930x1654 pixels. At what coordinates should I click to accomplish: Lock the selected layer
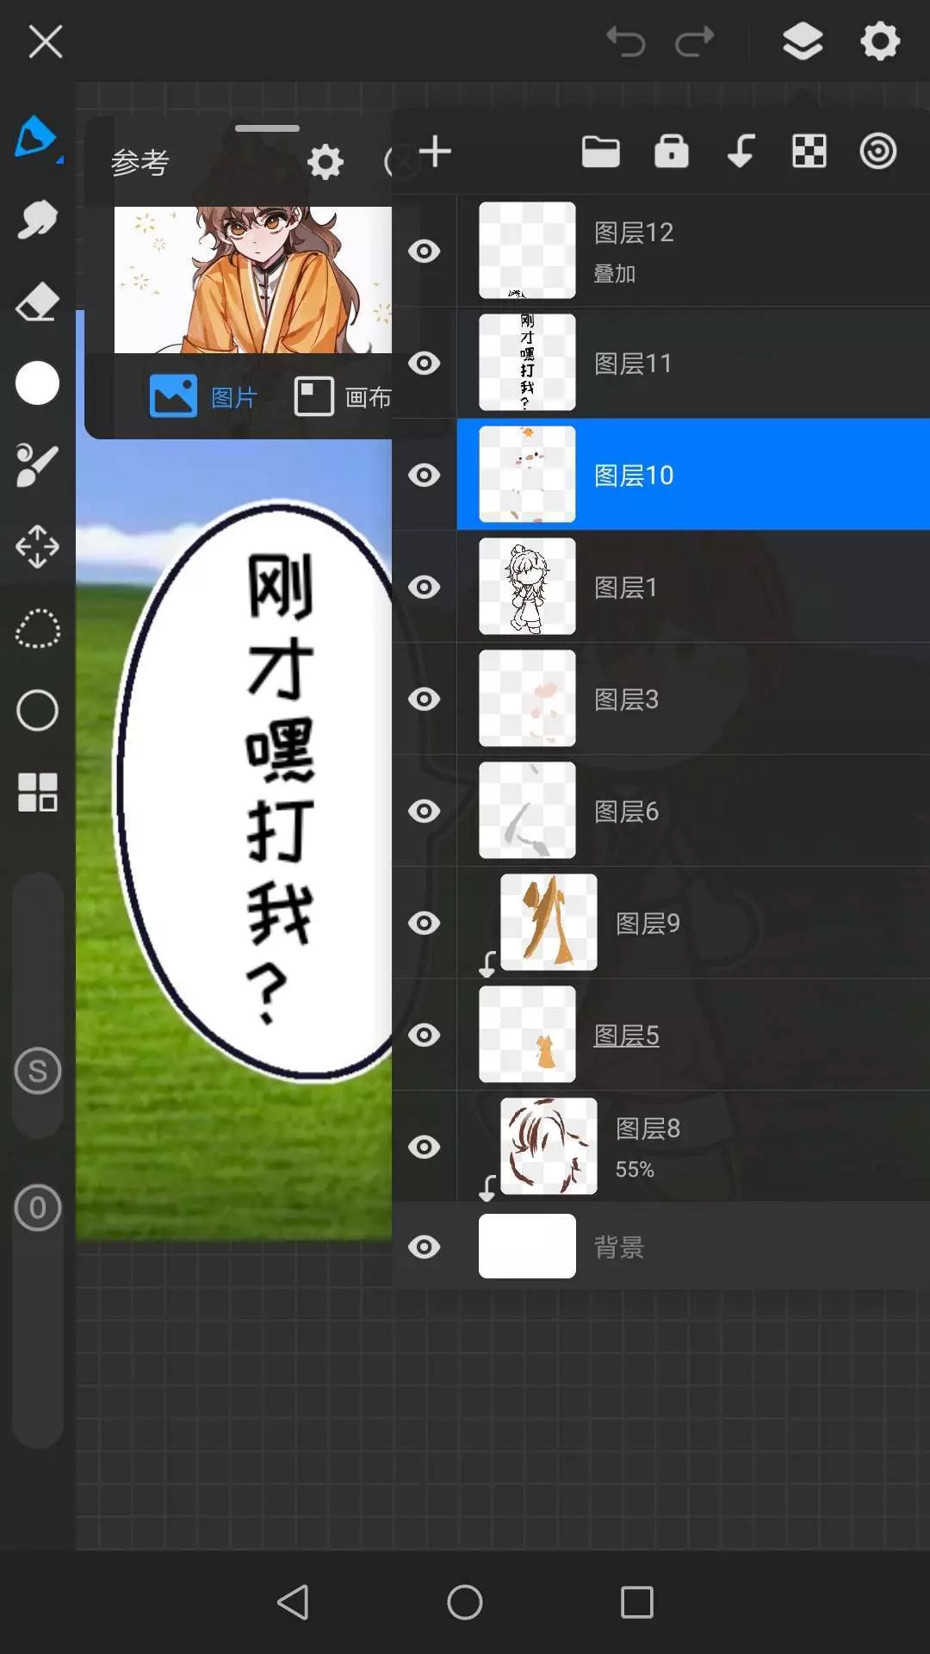[671, 152]
